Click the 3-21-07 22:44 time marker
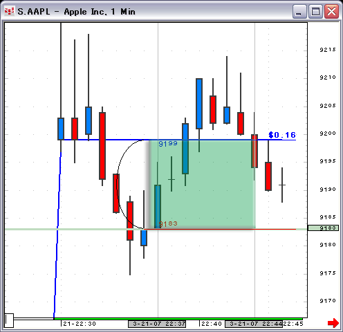 [254, 324]
